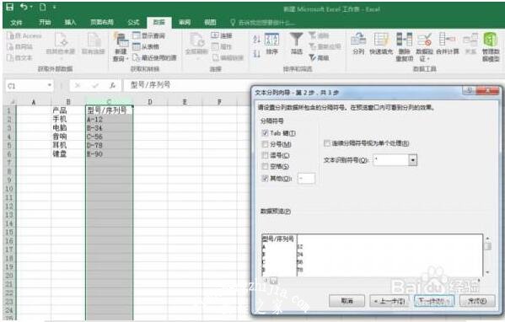Customize the quick access toolbar
This screenshot has width=505, height=322.
(55, 7)
